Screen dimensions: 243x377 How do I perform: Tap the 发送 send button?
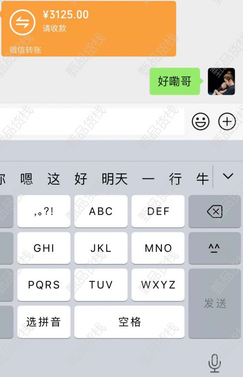pos(214,304)
